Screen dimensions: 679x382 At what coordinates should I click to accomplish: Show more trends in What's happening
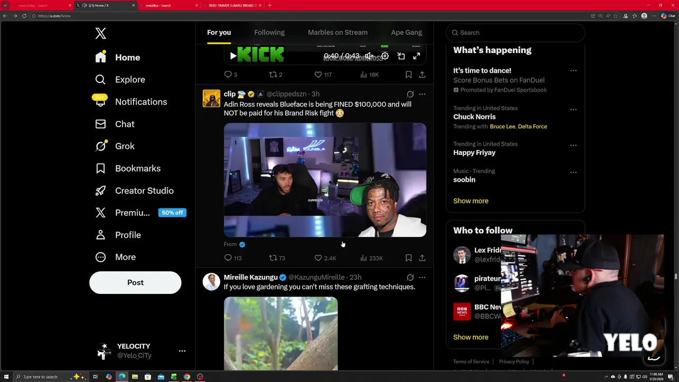click(x=471, y=201)
